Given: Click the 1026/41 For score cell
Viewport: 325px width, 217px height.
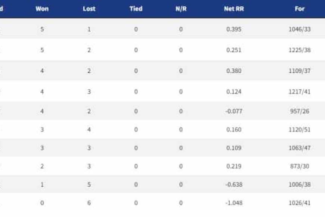Looking at the screenshot, I should [x=300, y=203].
